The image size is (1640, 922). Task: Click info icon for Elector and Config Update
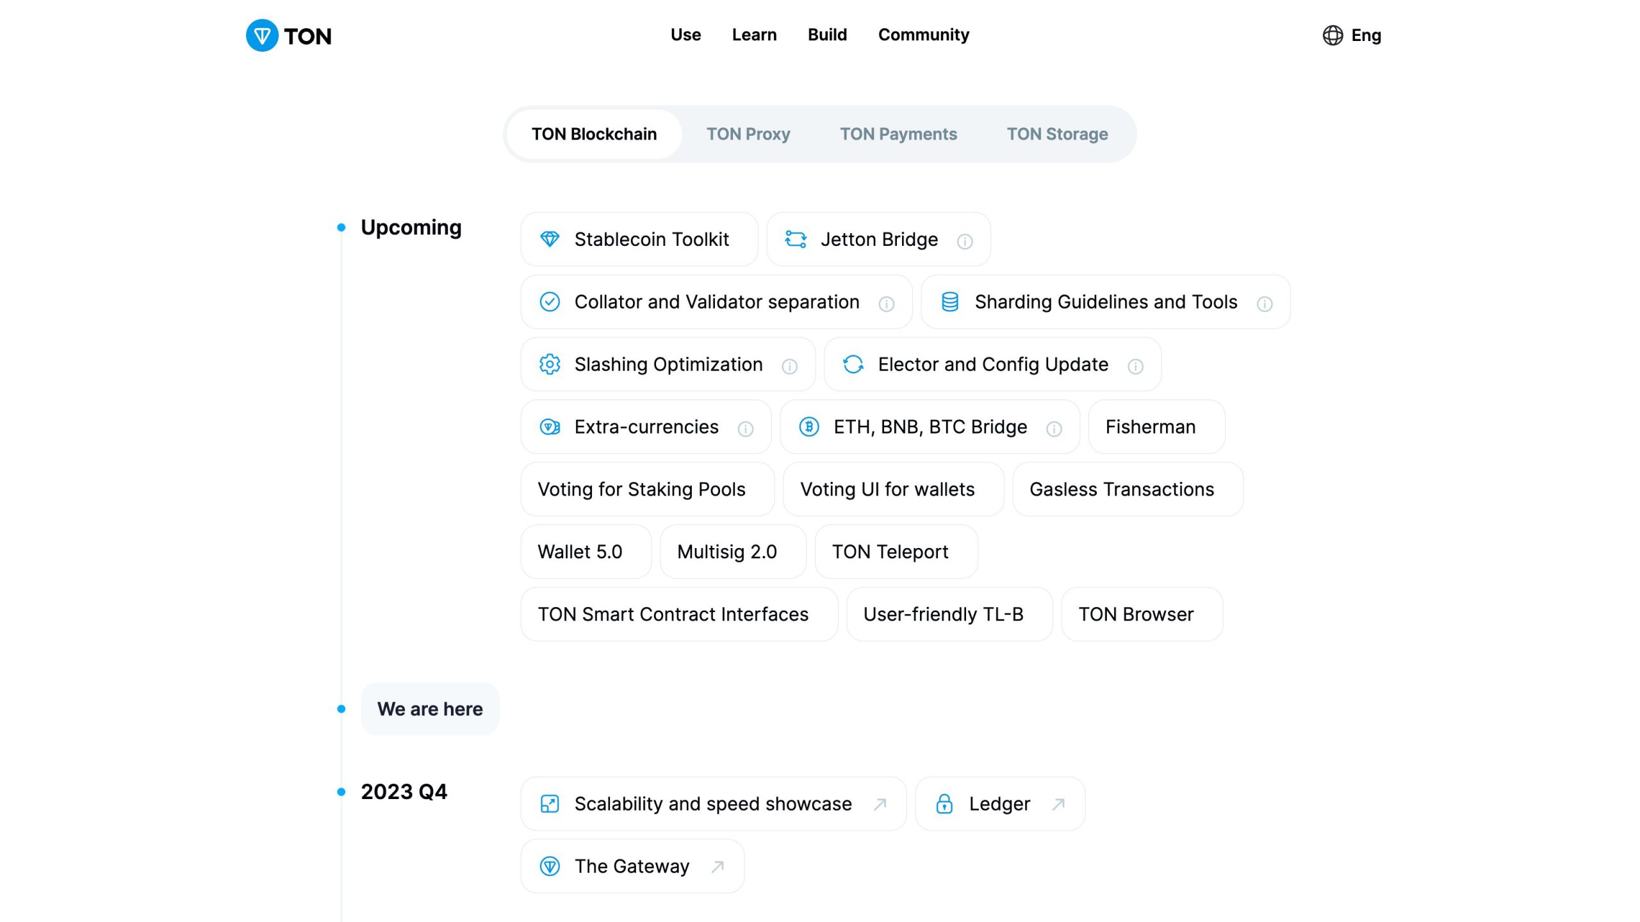(1135, 366)
